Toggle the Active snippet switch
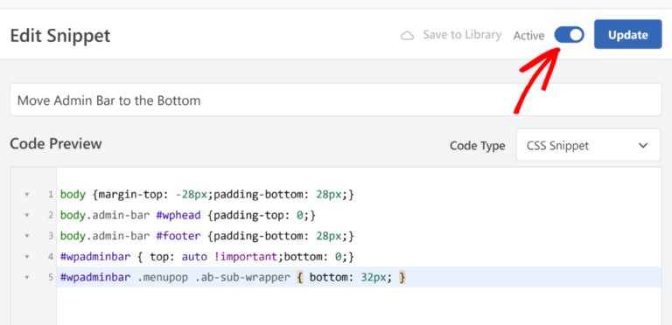 tap(569, 35)
